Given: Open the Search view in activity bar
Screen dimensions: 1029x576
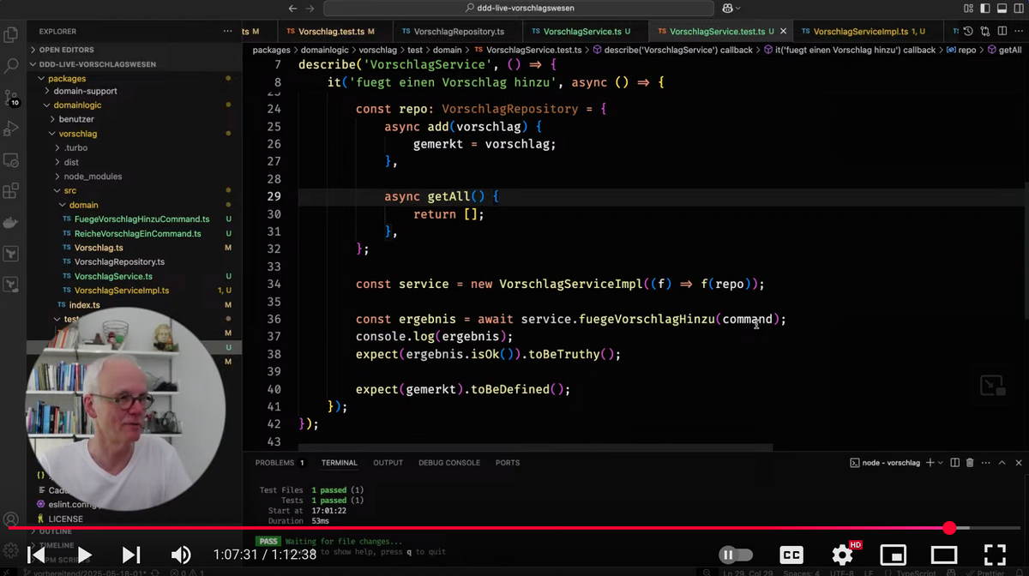Looking at the screenshot, I should point(12,65).
